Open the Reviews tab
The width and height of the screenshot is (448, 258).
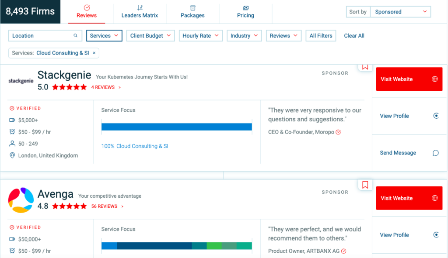87,12
